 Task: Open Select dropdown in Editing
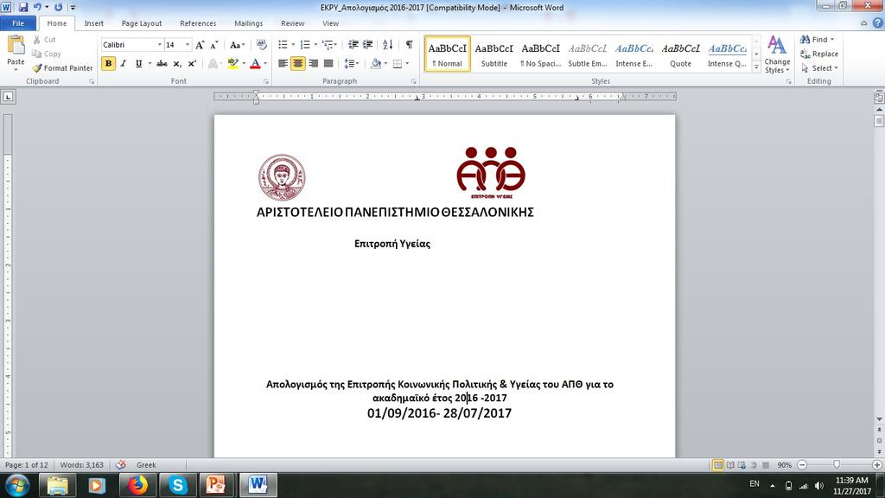819,67
